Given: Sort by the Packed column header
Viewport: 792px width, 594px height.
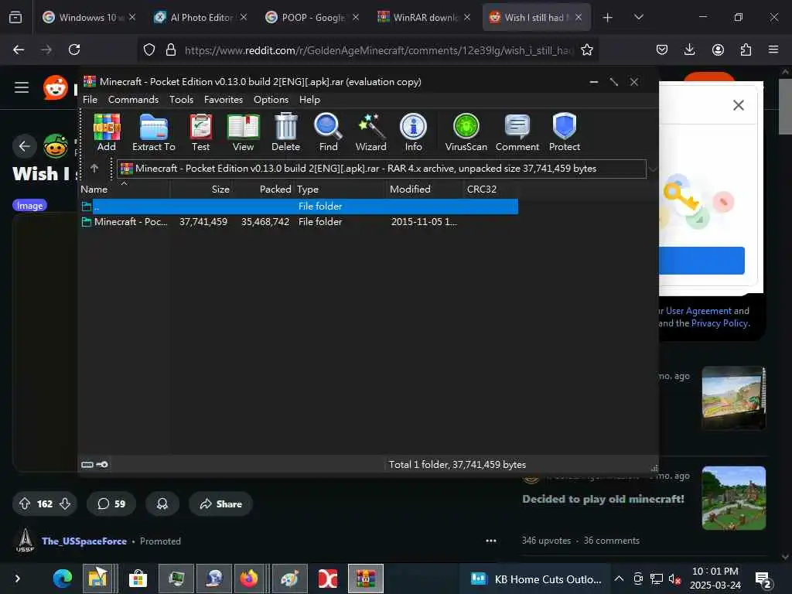Looking at the screenshot, I should tap(263, 189).
